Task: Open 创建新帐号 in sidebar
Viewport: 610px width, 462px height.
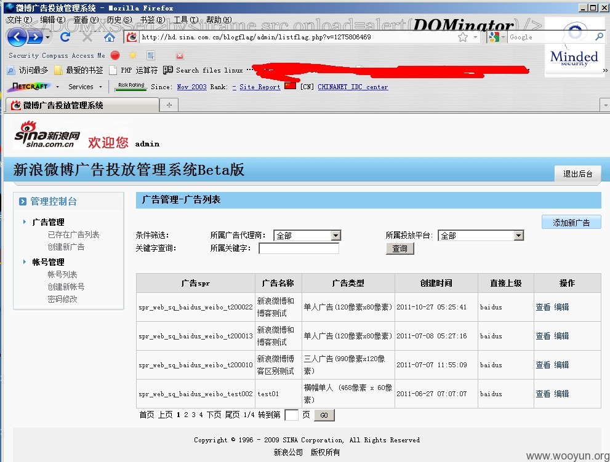Action: [x=66, y=287]
